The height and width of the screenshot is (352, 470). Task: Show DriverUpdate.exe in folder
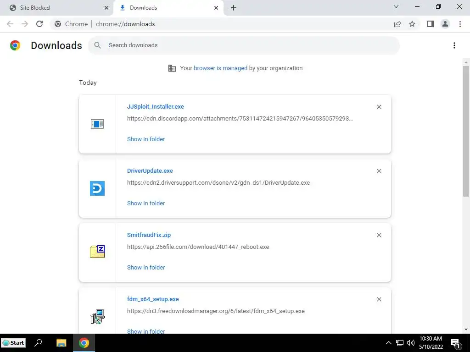(146, 203)
